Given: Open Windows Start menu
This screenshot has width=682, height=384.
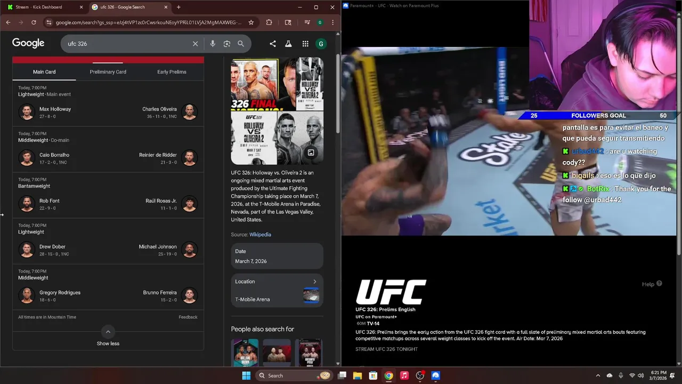Looking at the screenshot, I should pyautogui.click(x=246, y=375).
